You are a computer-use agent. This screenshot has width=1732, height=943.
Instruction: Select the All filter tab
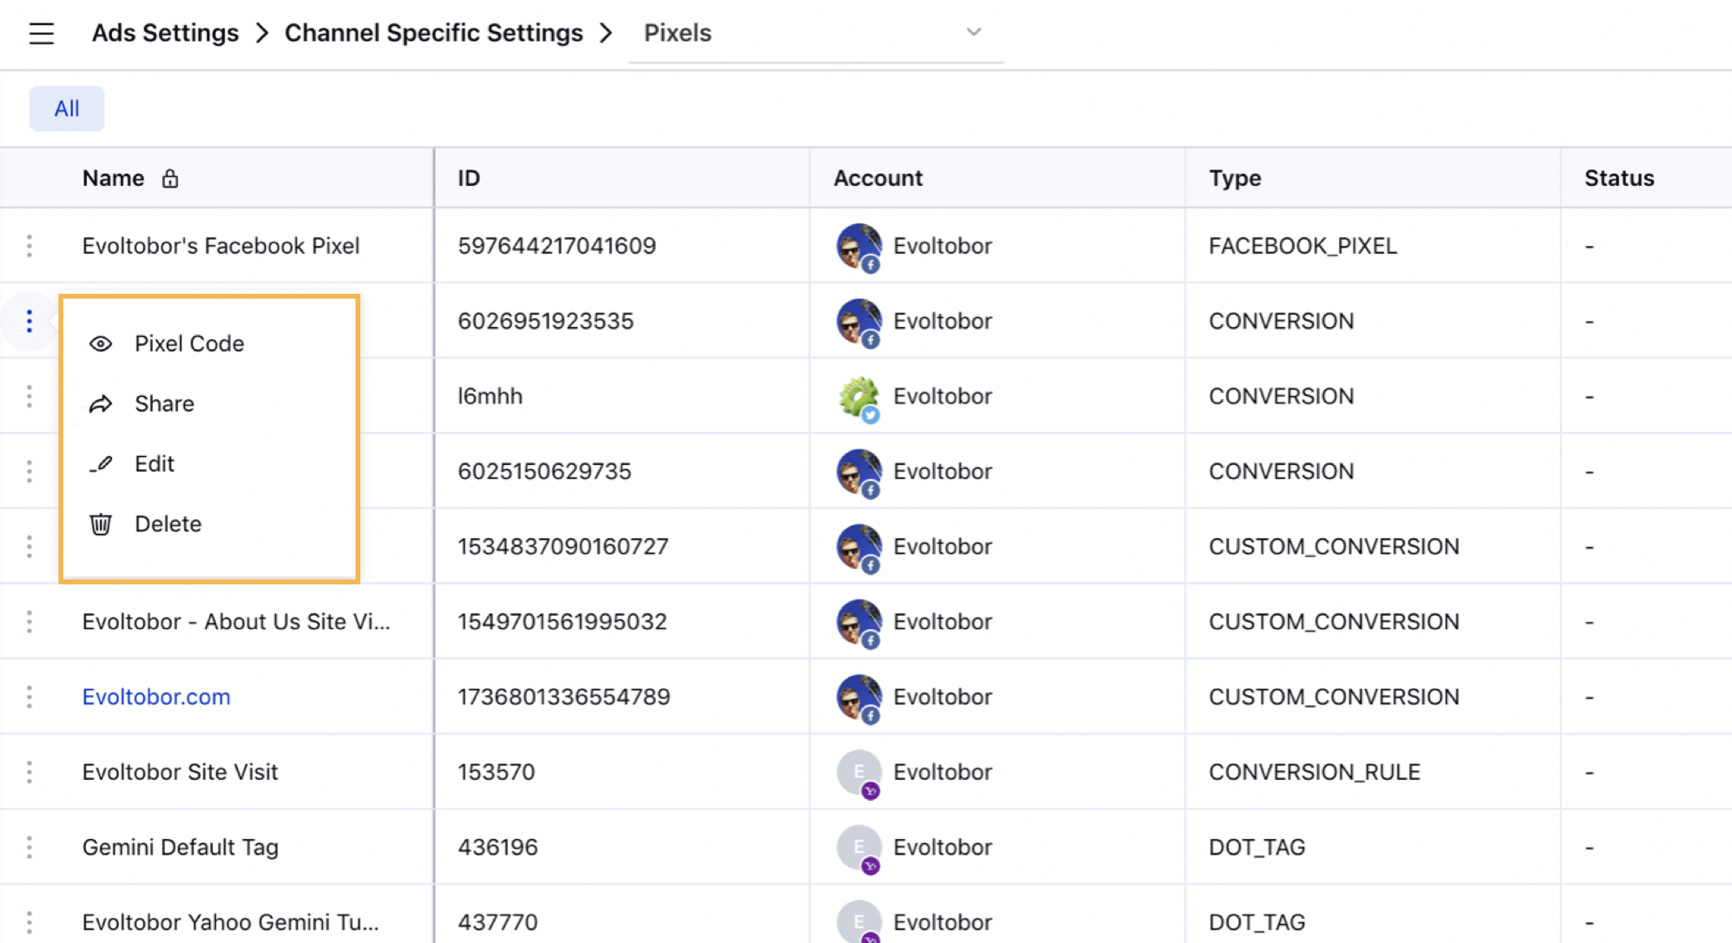pyautogui.click(x=67, y=108)
